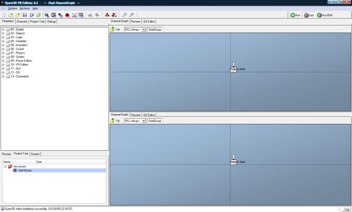Expand the 13 - Commands folder
Viewport: 352px width, 212px height.
(3, 76)
